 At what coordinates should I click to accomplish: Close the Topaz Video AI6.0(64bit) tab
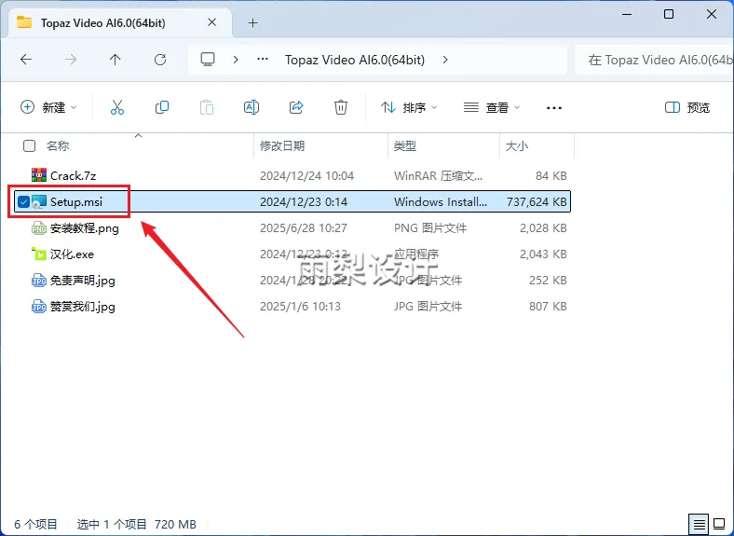[x=212, y=22]
